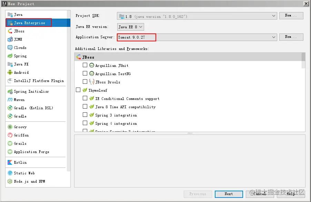Click the Next button
311x202 pixels.
point(229,194)
